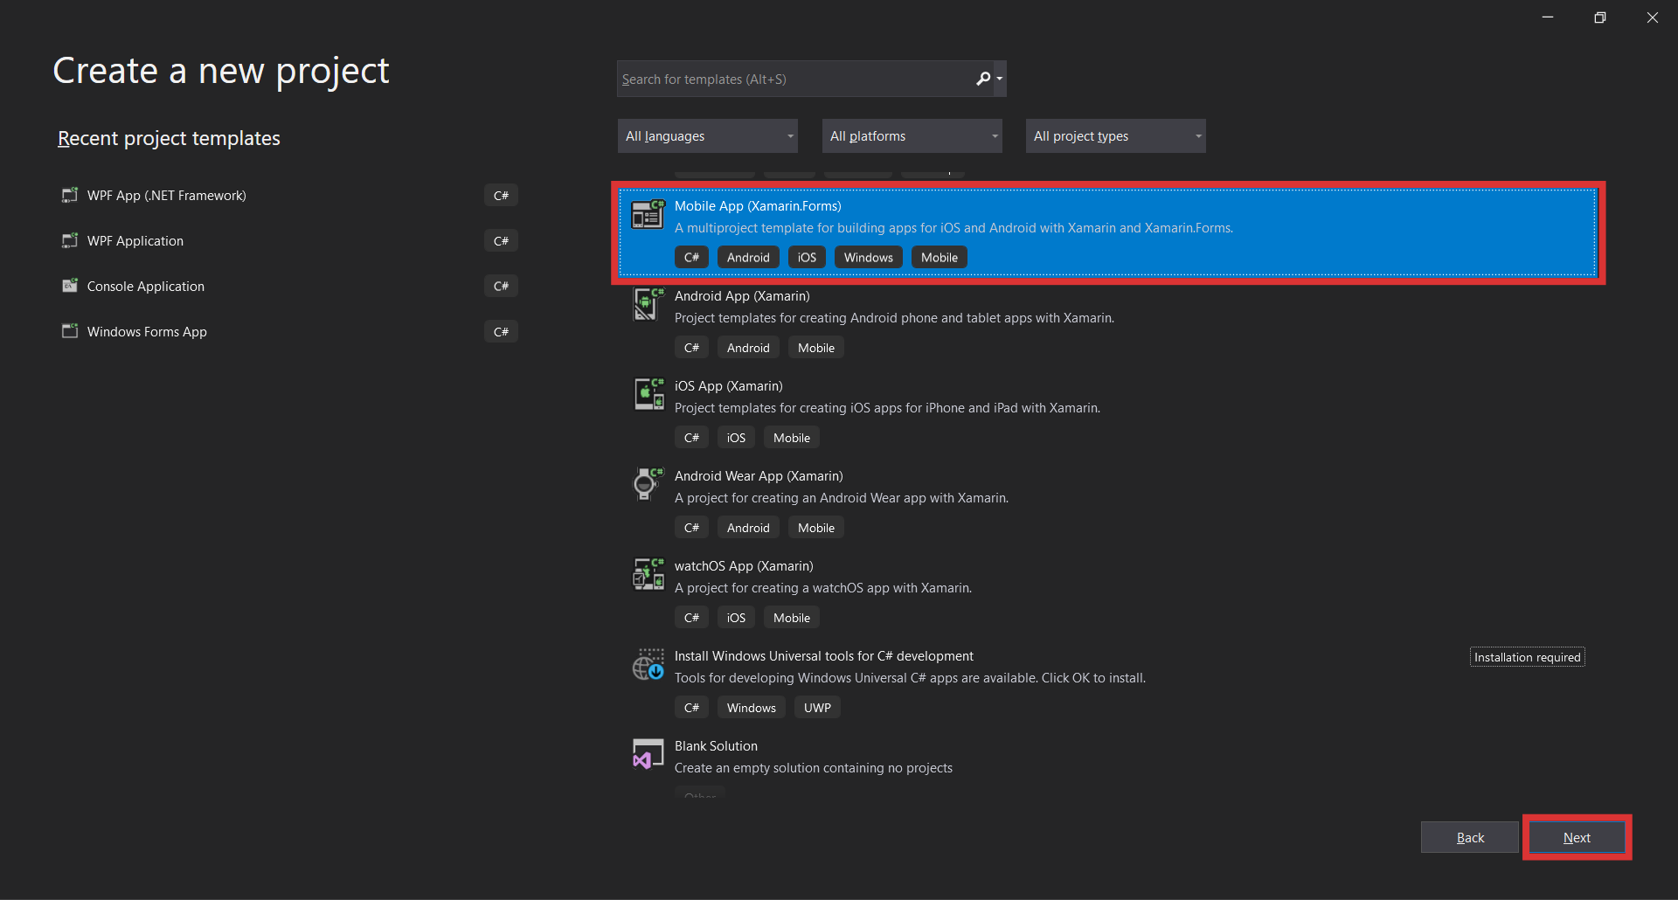Open the search options dropdown arrow

(1000, 79)
